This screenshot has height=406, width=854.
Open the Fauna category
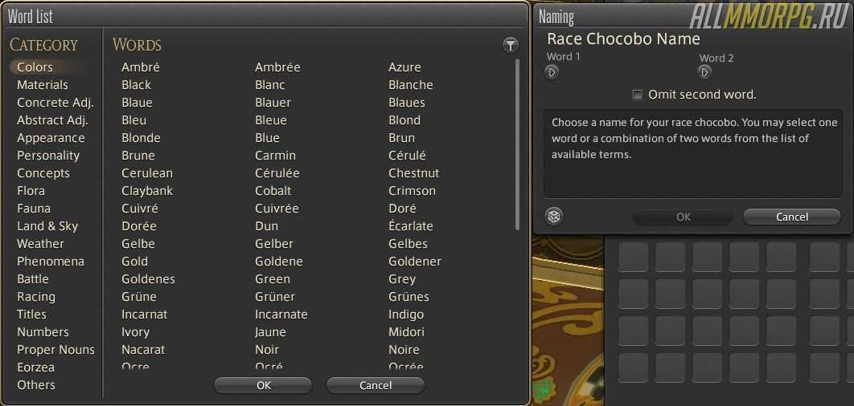[x=34, y=209]
